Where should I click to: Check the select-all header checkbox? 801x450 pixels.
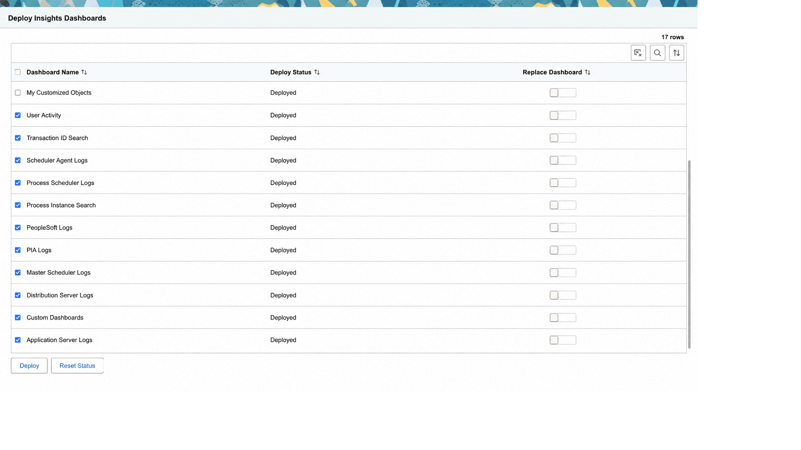coord(18,72)
